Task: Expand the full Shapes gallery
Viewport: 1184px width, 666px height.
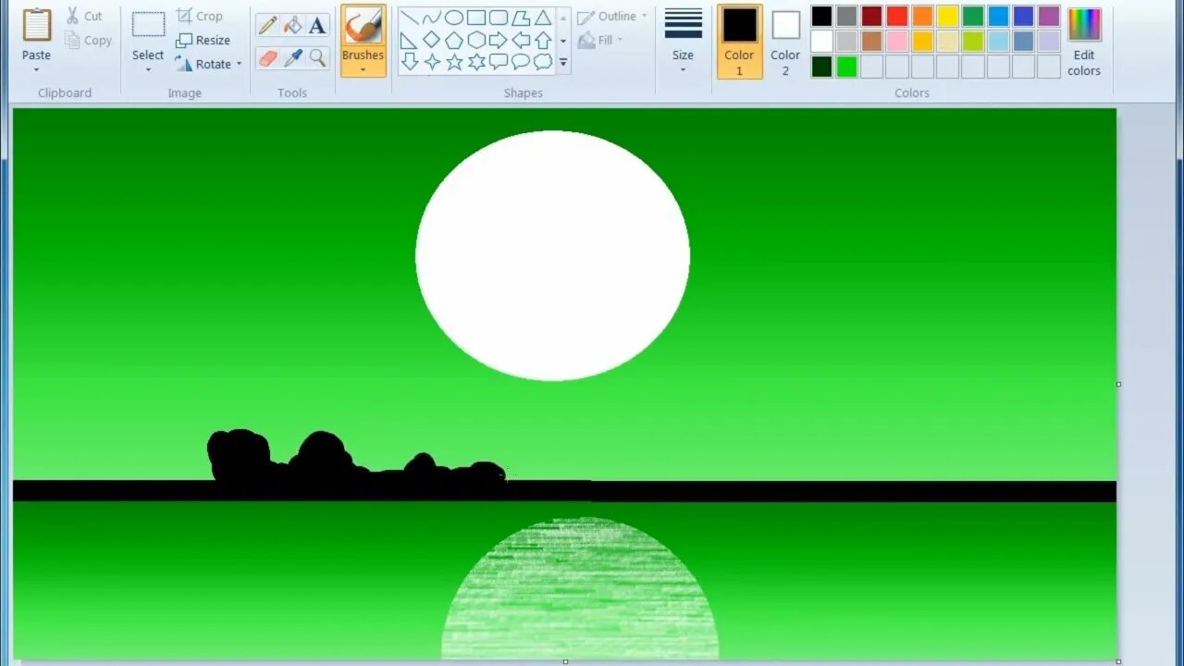Action: click(562, 62)
